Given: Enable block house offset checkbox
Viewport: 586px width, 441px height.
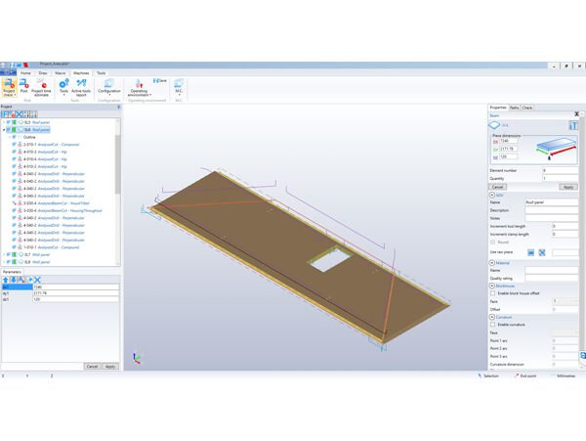Looking at the screenshot, I should point(492,293).
